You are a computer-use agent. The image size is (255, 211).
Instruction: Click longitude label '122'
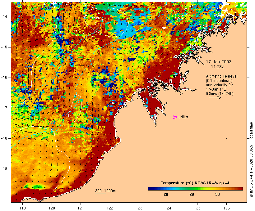point(110,208)
